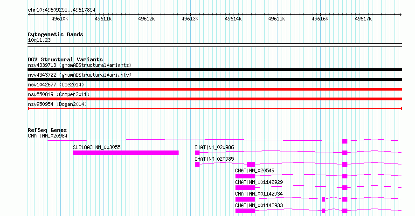Click the middle exon of CHAT|NM_020985
The width and height of the screenshot is (415, 216).
coord(251,164)
